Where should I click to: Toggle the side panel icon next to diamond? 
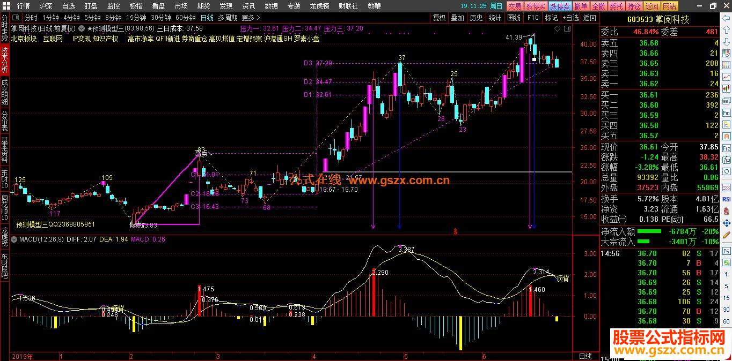(x=568, y=28)
